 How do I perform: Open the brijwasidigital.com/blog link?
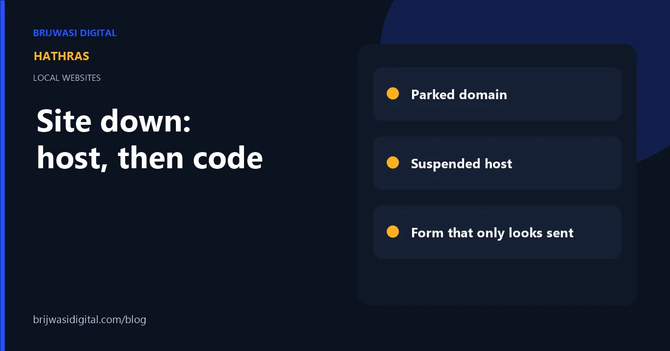pos(89,320)
